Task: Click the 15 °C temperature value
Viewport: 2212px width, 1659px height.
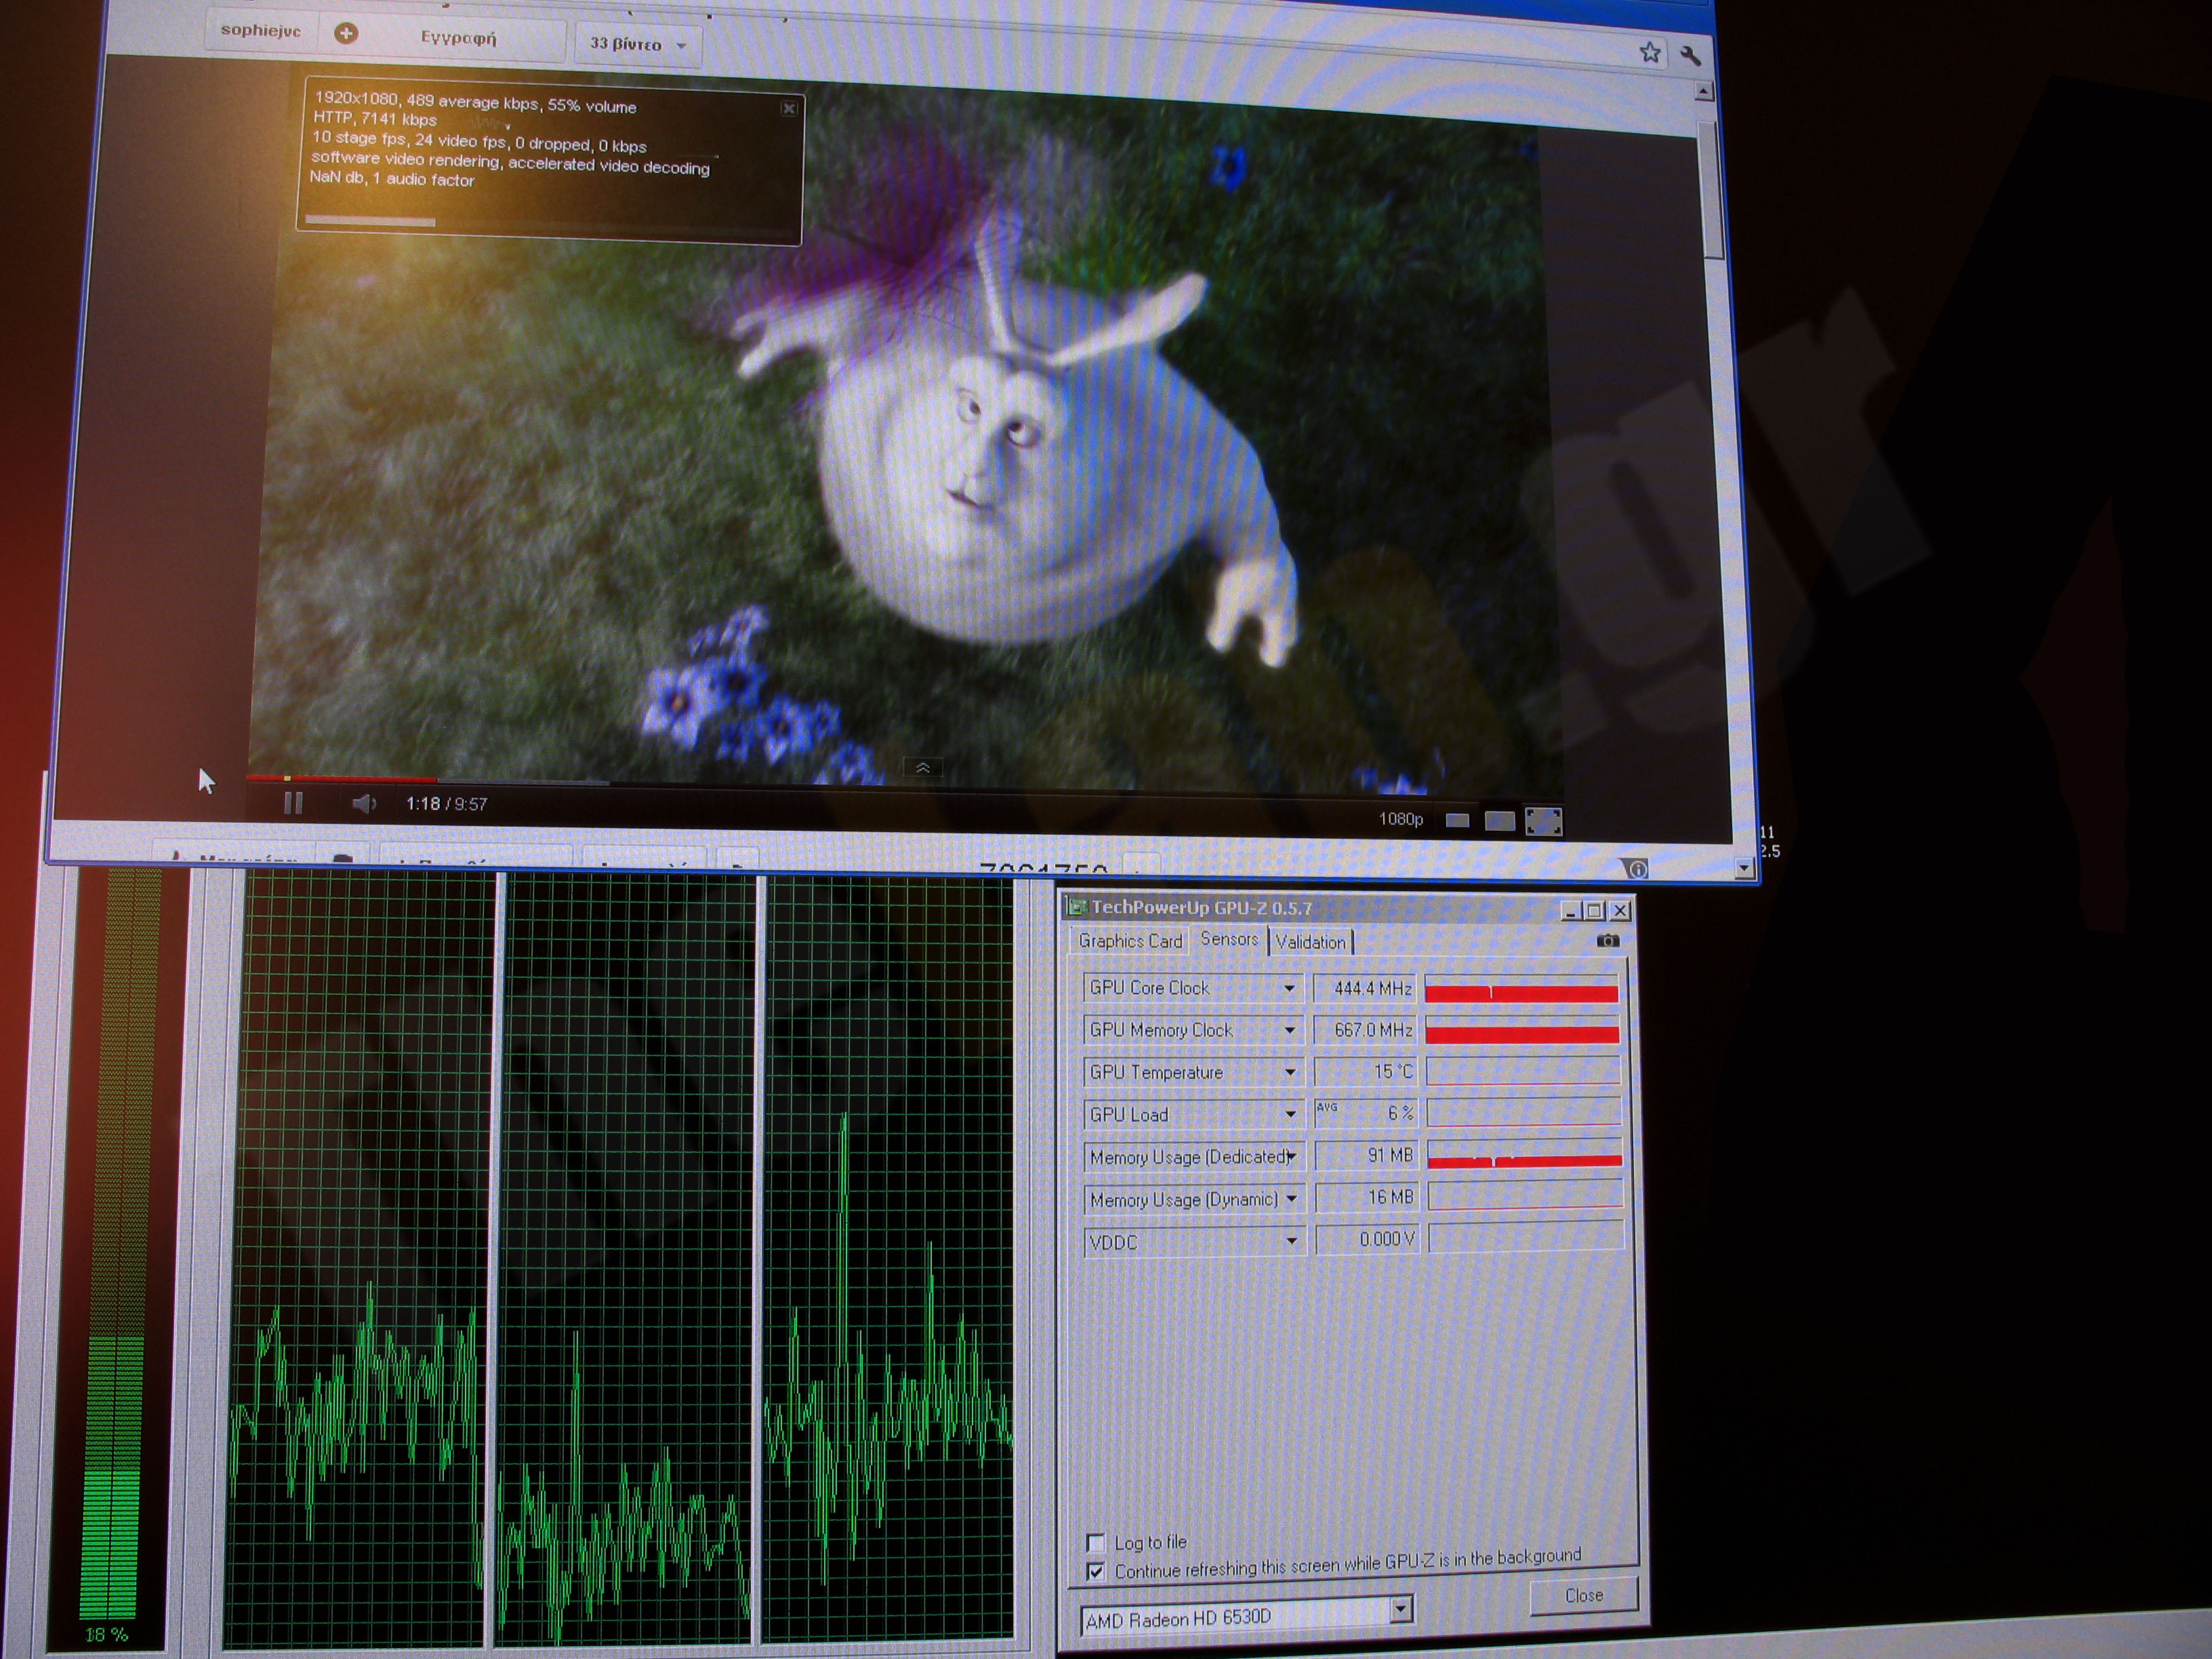Action: click(1366, 1072)
